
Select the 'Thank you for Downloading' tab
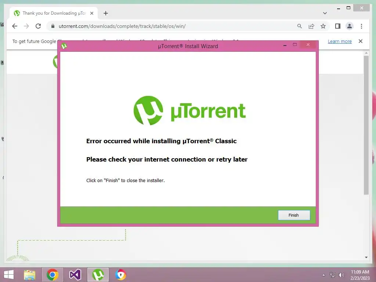(54, 13)
